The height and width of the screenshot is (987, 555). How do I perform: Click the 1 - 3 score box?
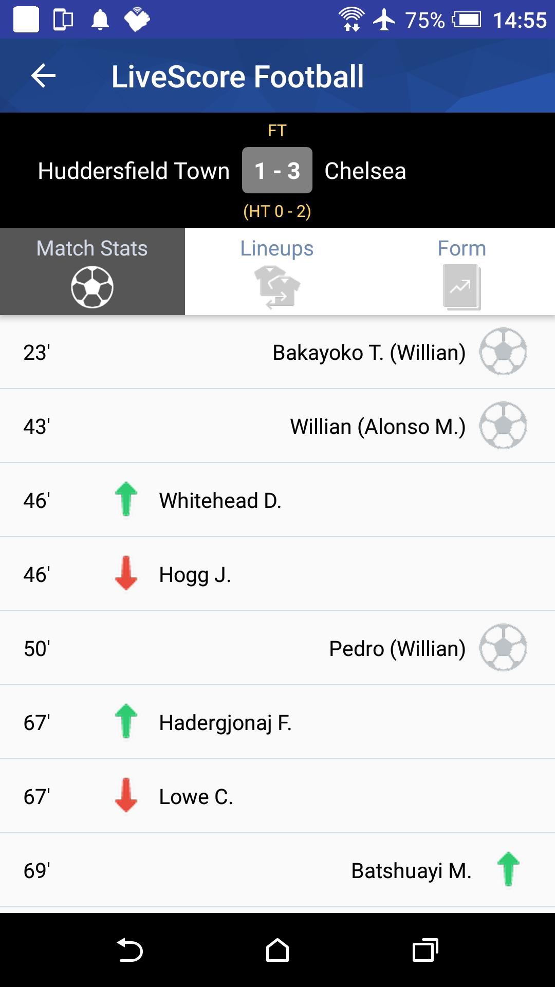pyautogui.click(x=277, y=170)
